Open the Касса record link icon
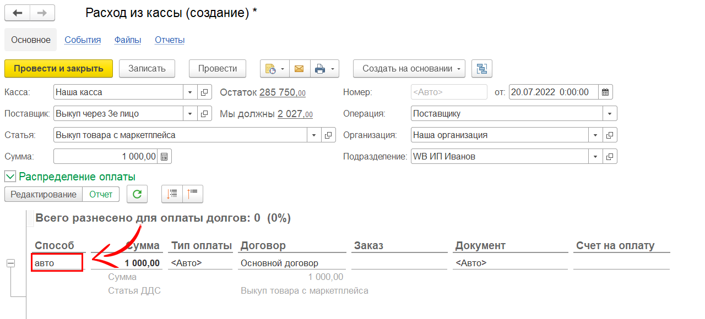This screenshot has width=705, height=319. 204,92
